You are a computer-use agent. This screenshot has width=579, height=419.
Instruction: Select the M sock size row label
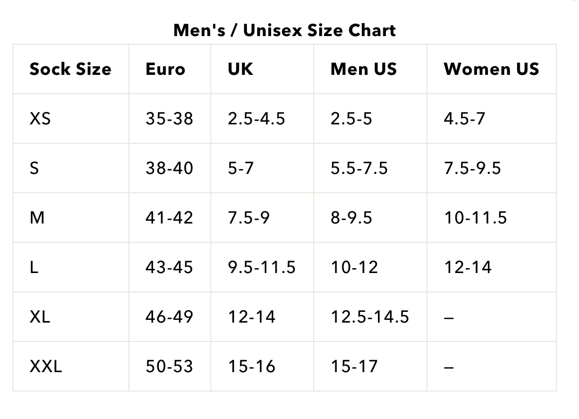[x=37, y=218]
